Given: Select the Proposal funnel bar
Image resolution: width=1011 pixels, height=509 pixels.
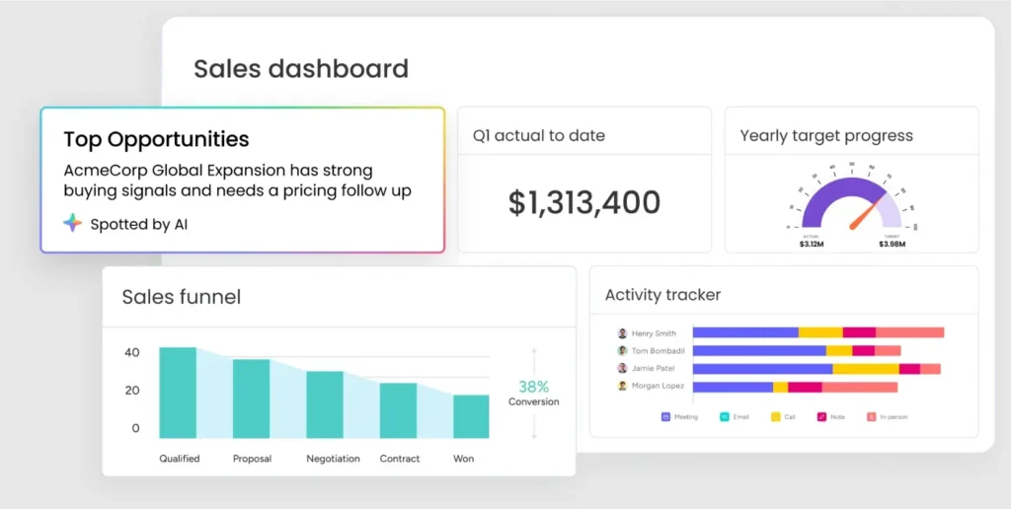Looking at the screenshot, I should pyautogui.click(x=252, y=399).
